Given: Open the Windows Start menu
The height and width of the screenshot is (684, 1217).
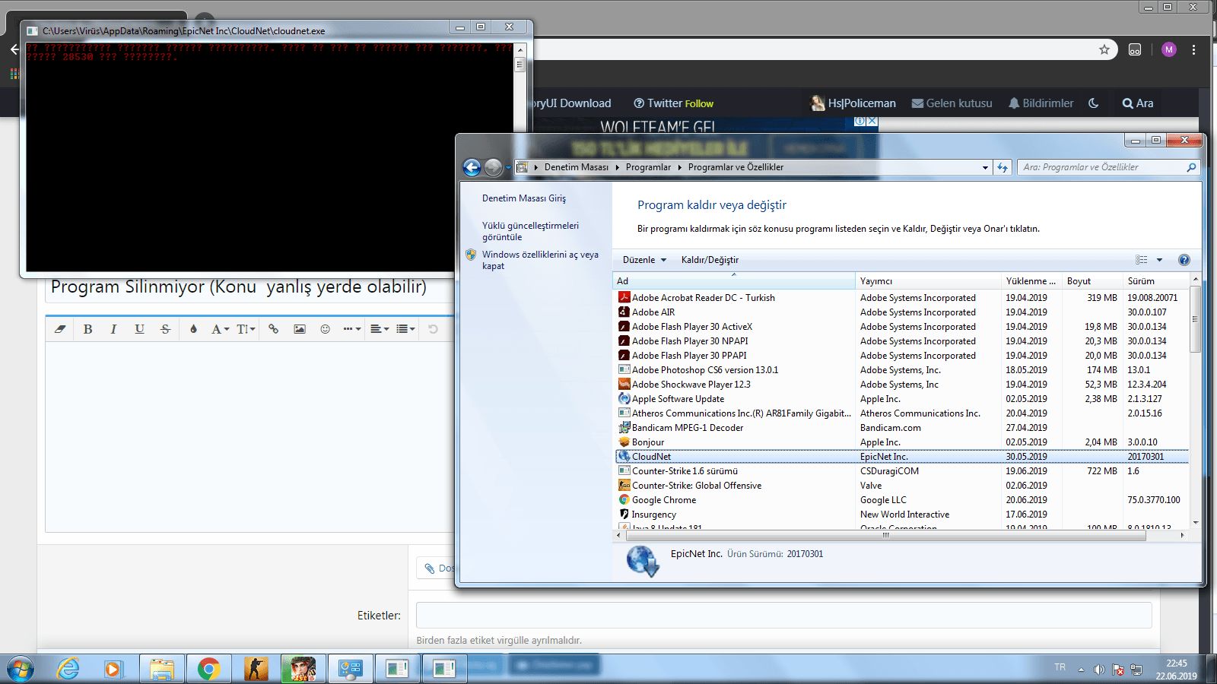Looking at the screenshot, I should click(x=20, y=669).
